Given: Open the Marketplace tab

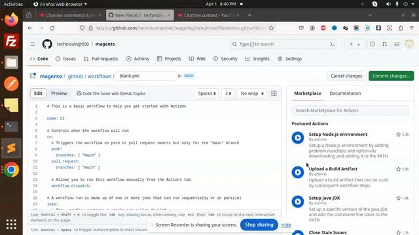Looking at the screenshot, I should tap(308, 93).
